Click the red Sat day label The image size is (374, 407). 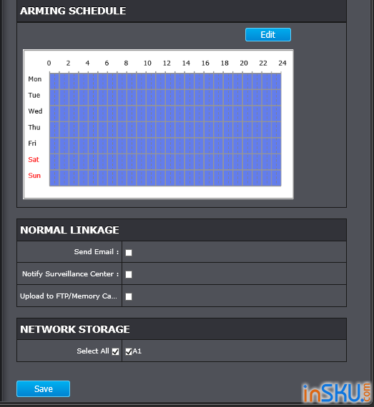coord(34,159)
